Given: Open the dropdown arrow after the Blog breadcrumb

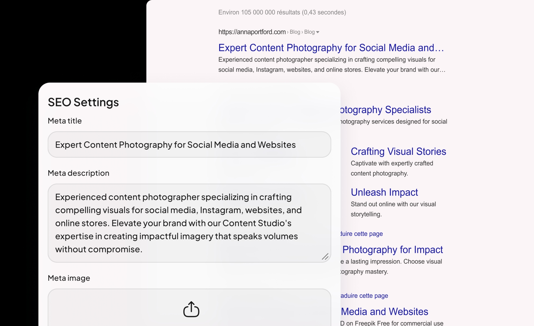Looking at the screenshot, I should click(x=318, y=32).
